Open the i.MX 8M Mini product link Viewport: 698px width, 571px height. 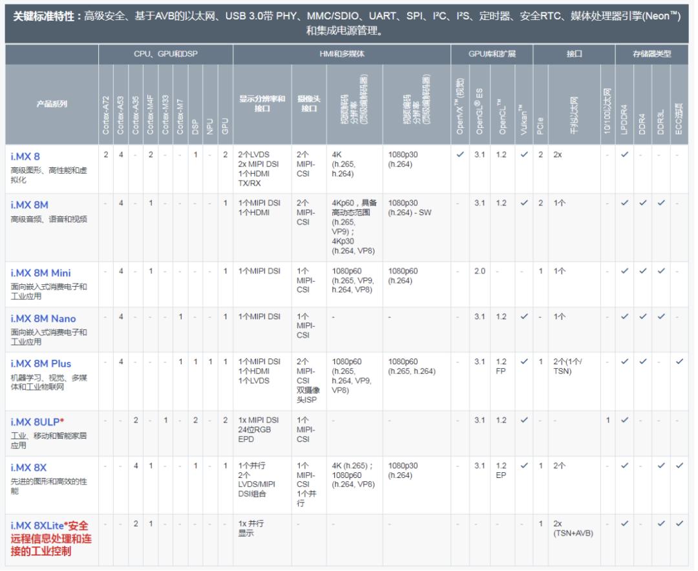[x=41, y=273]
